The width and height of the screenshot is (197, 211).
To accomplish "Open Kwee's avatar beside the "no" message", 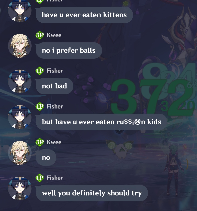I will click(x=20, y=153).
